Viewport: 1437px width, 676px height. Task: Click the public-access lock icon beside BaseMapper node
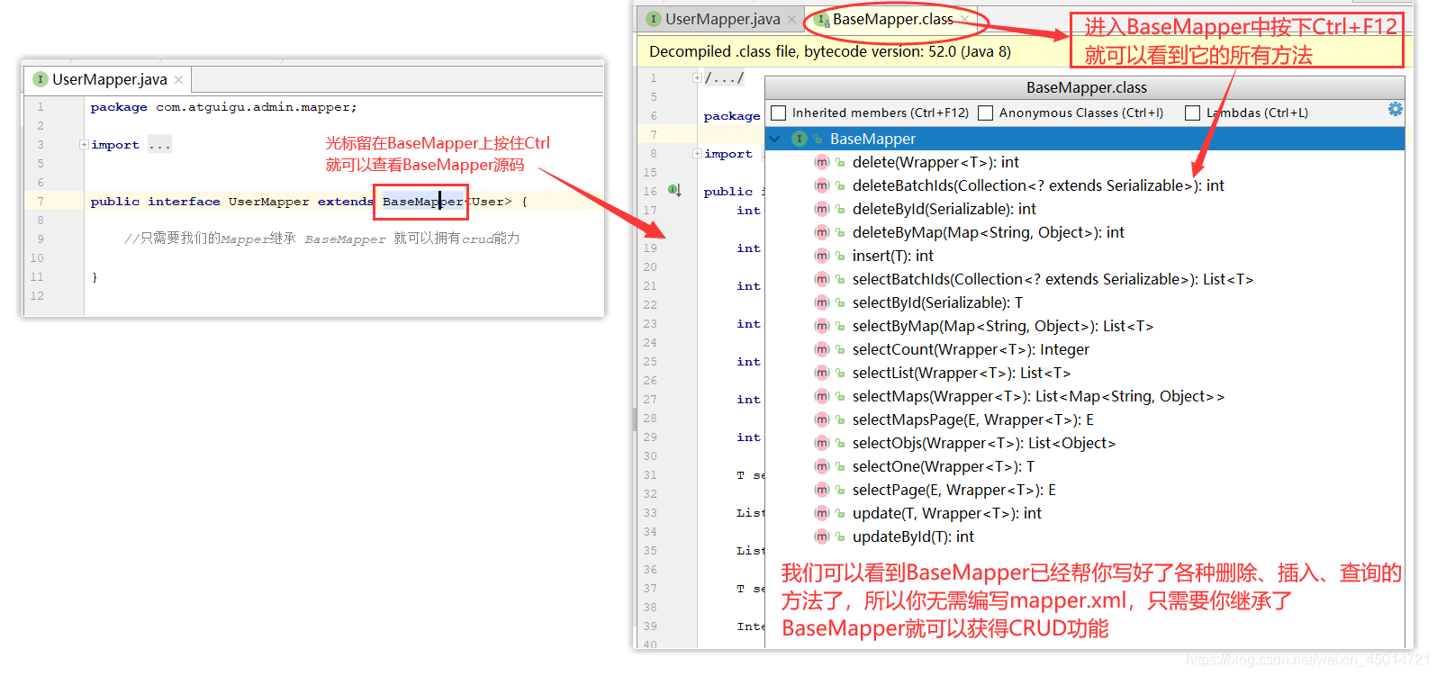tap(818, 139)
